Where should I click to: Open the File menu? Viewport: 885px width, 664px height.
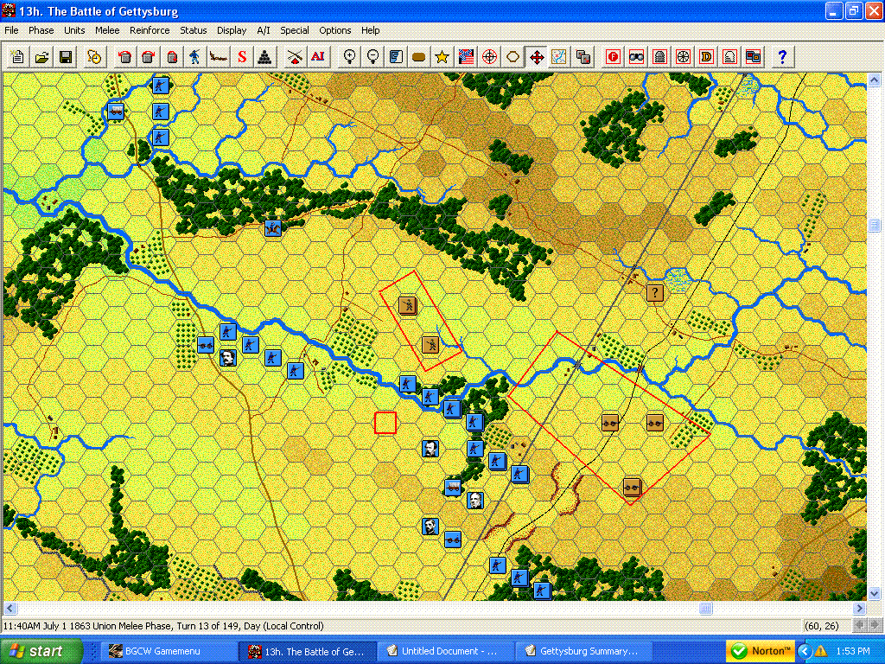(11, 30)
